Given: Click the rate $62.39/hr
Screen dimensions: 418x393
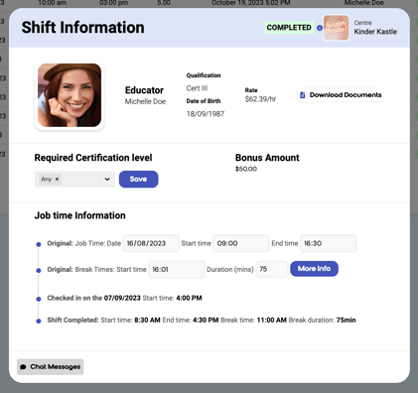Looking at the screenshot, I should click(x=260, y=99).
